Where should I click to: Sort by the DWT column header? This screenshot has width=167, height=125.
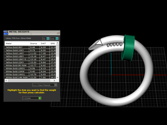(45, 43)
